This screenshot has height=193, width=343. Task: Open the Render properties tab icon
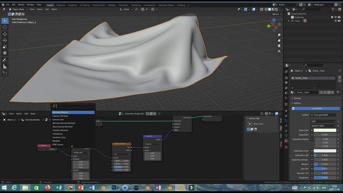[286, 78]
